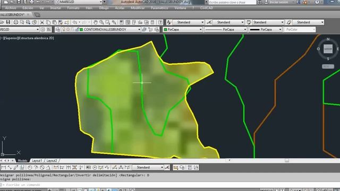Select the Angular dimension tool
Screen dimensions: 340x191
pos(48,168)
